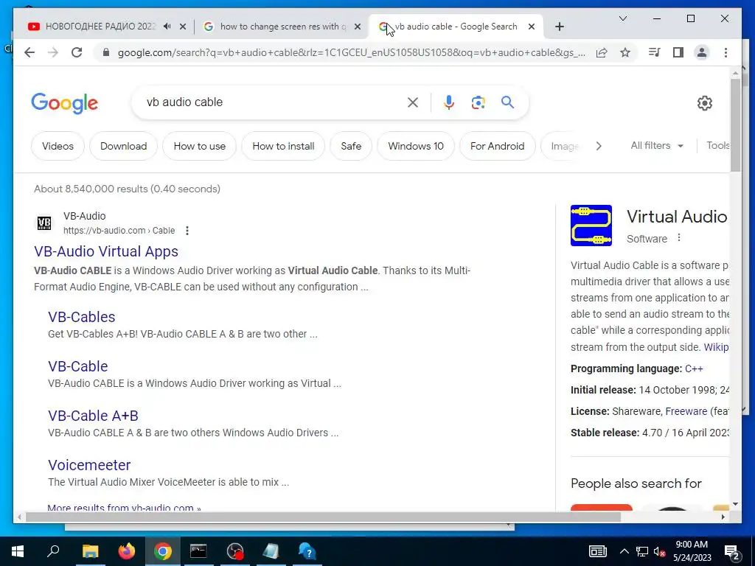This screenshot has width=755, height=566.
Task: Click the magnifying glass search button
Action: pos(507,102)
